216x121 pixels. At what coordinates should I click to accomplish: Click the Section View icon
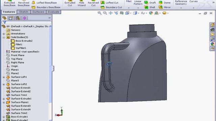click(x=122, y=13)
